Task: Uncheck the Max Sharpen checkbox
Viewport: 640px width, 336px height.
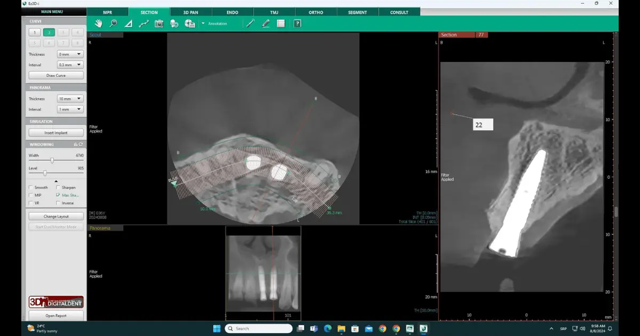Action: [x=58, y=195]
